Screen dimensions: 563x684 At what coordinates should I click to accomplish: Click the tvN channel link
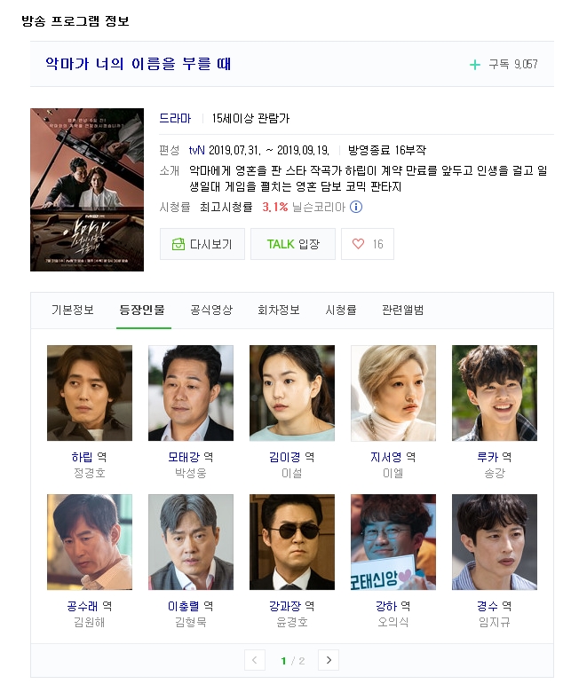click(x=196, y=151)
